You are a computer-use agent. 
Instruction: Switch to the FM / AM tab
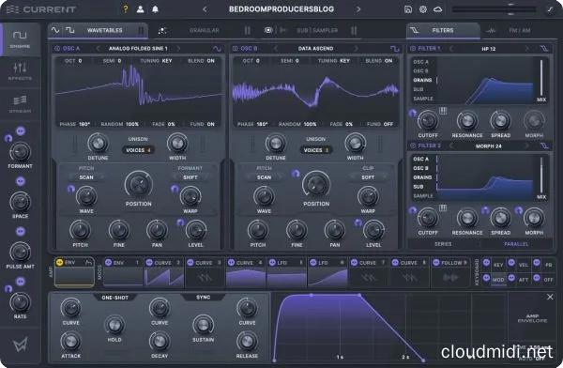(x=519, y=31)
